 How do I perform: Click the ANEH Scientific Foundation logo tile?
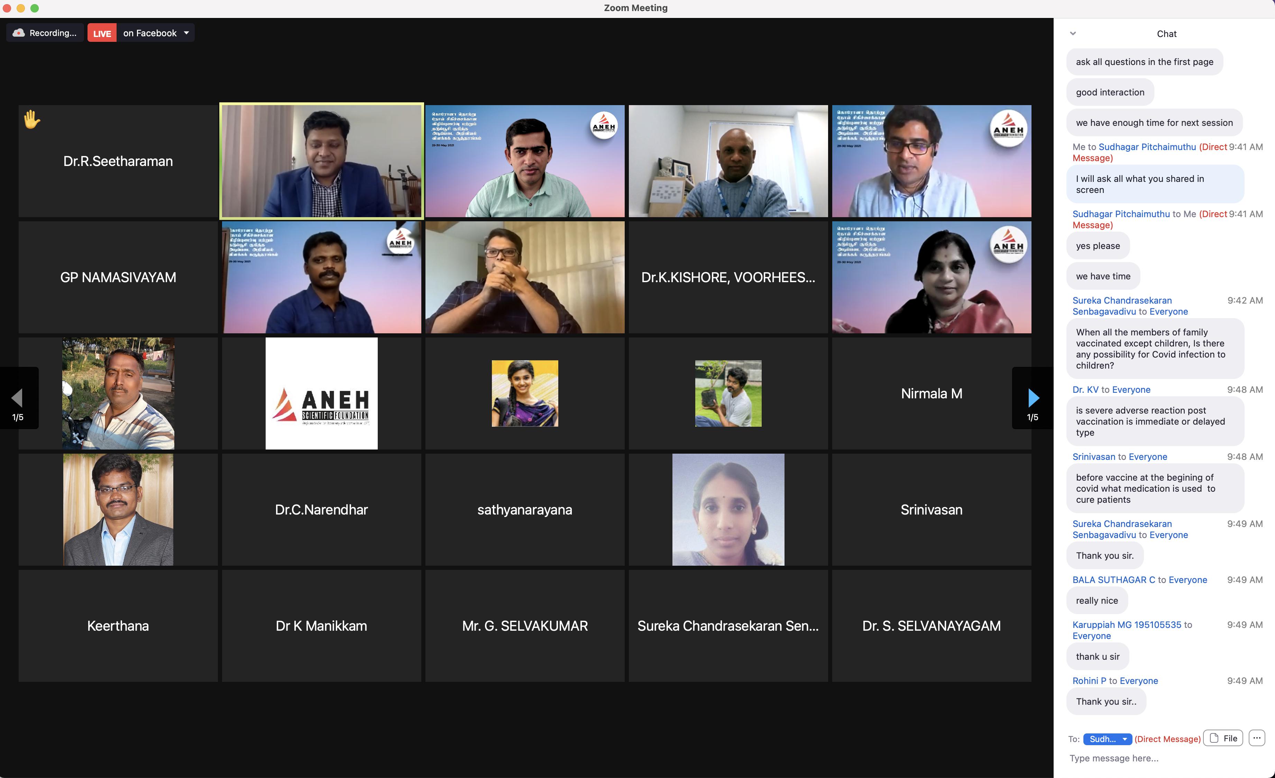pyautogui.click(x=321, y=393)
